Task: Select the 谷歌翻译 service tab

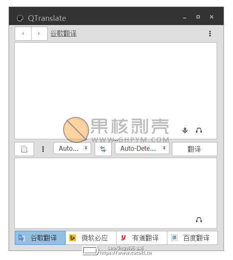Action: (x=40, y=238)
